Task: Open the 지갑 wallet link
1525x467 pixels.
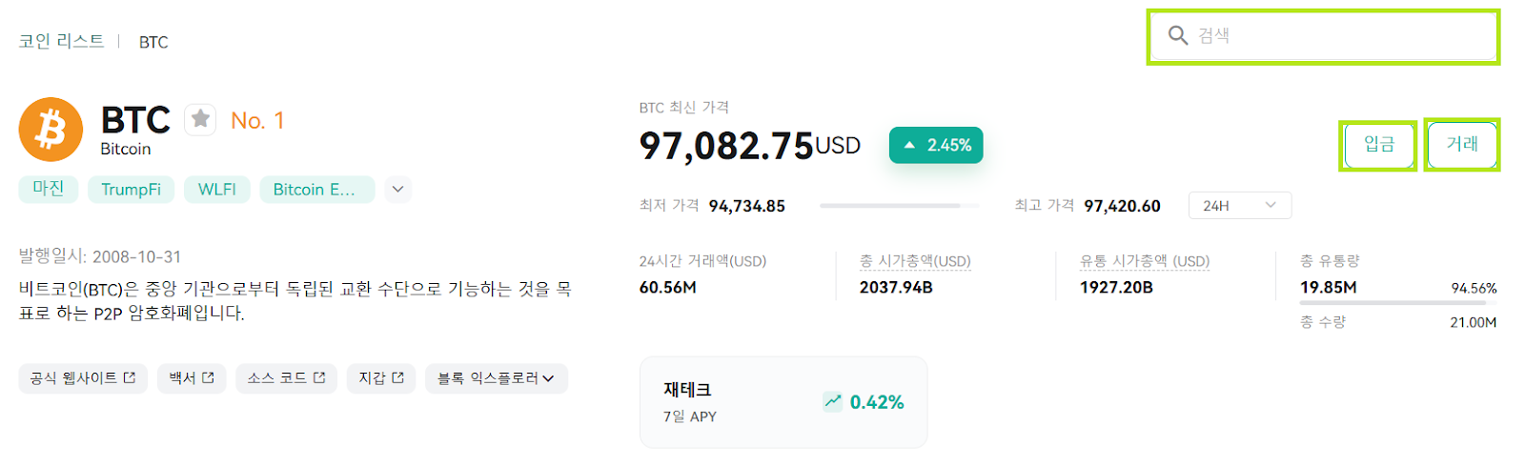Action: (381, 378)
